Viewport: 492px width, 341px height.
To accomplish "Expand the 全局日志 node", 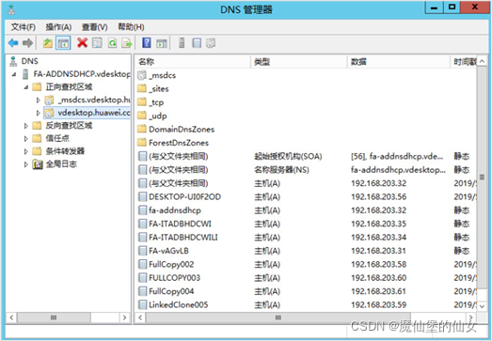I will click(26, 164).
